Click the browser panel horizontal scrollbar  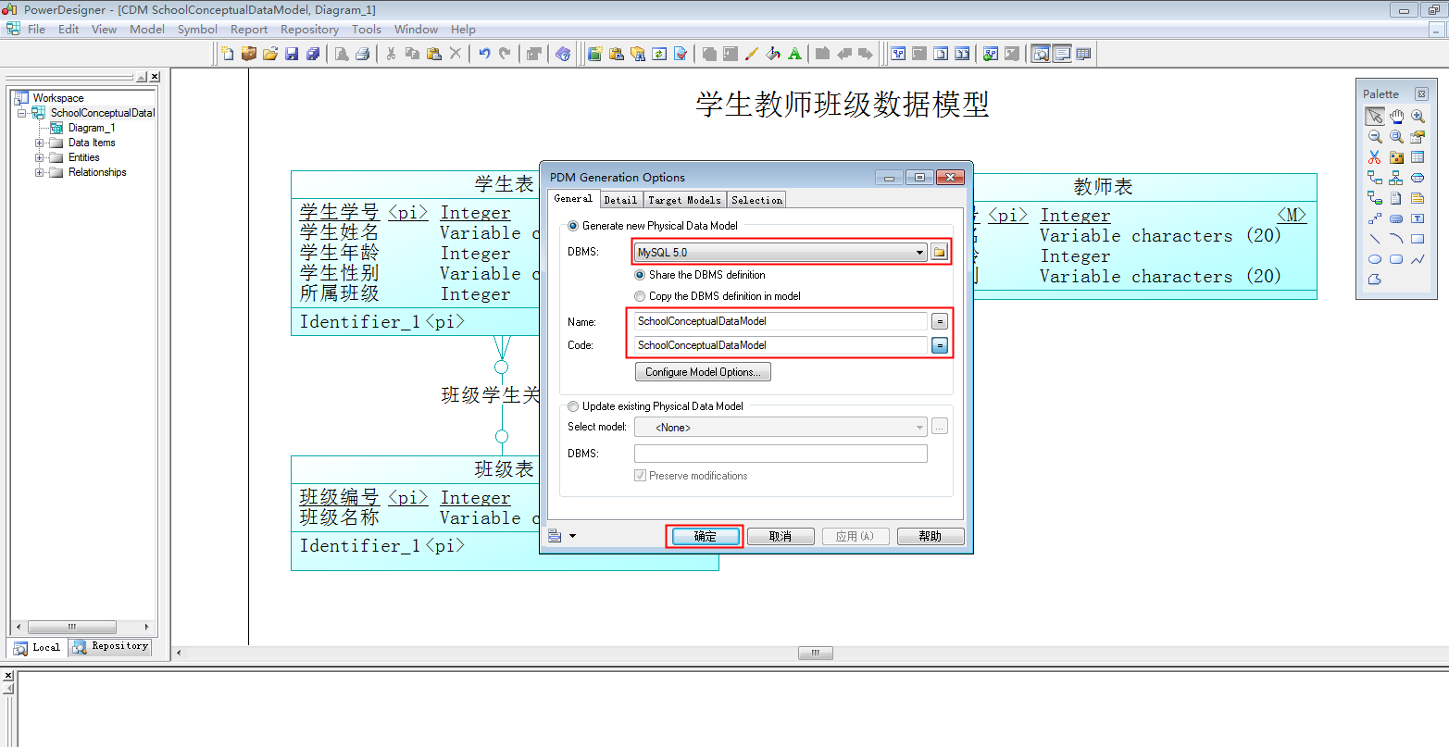[x=72, y=627]
